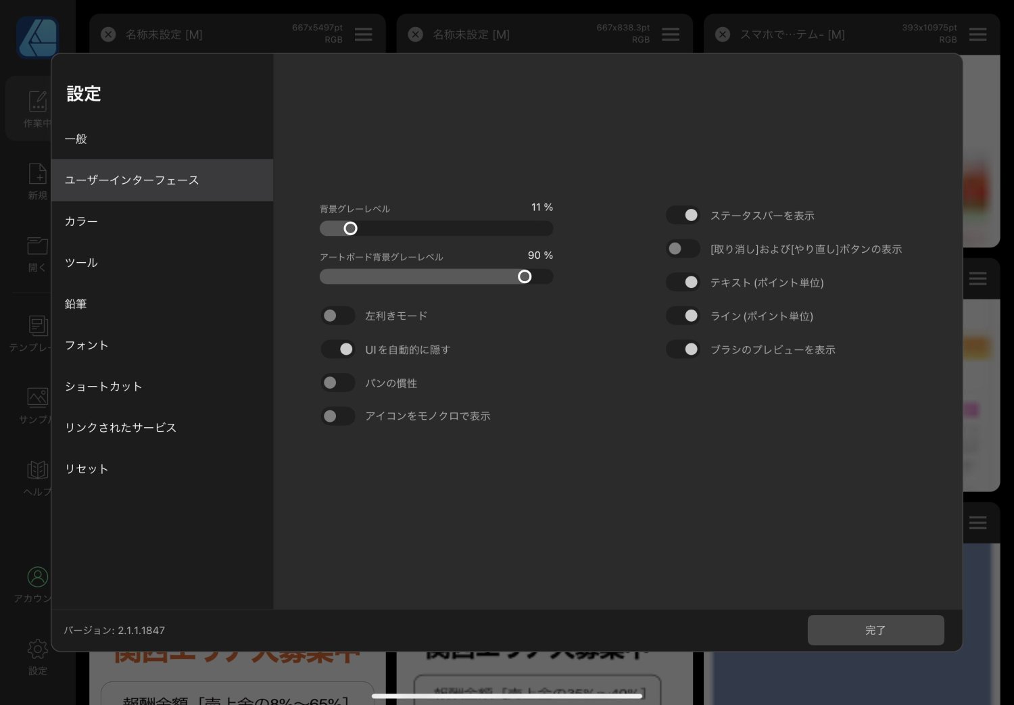Click the iPad home indicator bar

[x=507, y=696]
